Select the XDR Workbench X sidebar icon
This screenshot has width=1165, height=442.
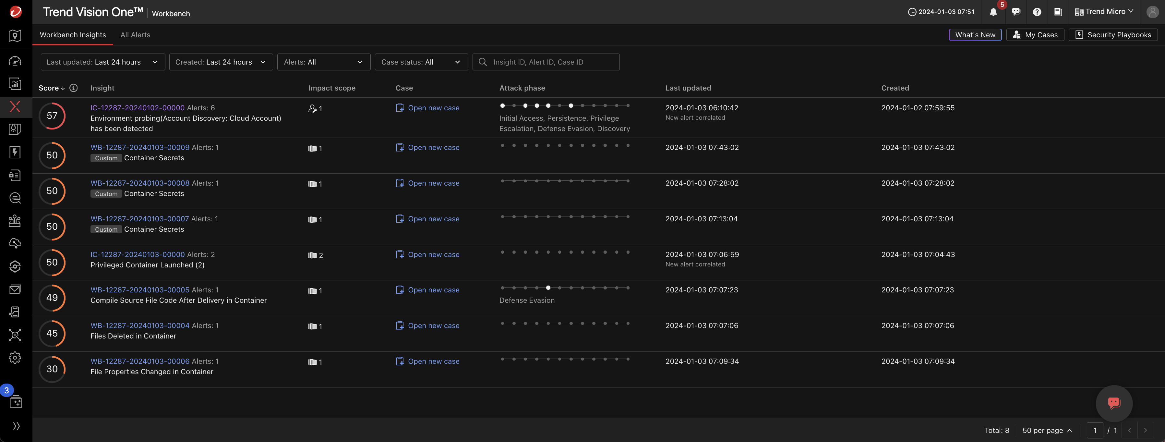(15, 107)
